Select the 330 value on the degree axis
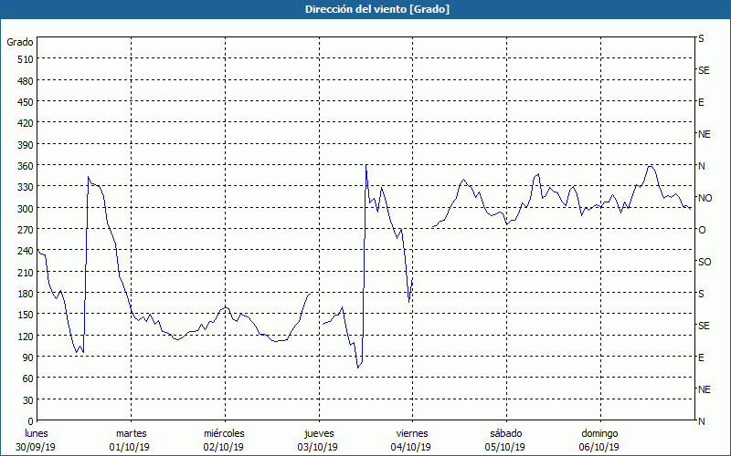 coord(26,188)
